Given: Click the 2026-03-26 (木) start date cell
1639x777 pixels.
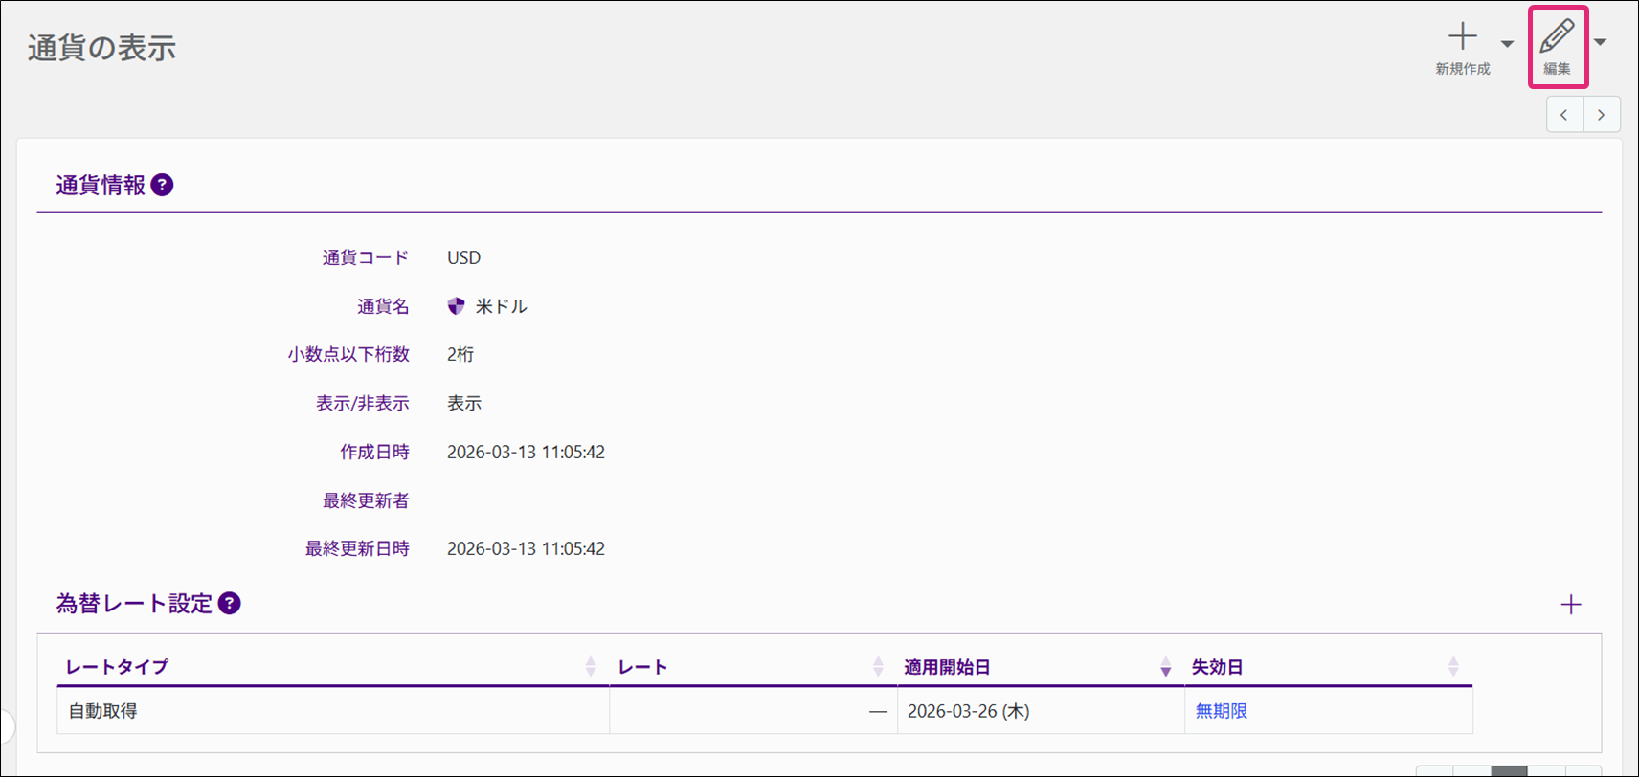Looking at the screenshot, I should [968, 711].
